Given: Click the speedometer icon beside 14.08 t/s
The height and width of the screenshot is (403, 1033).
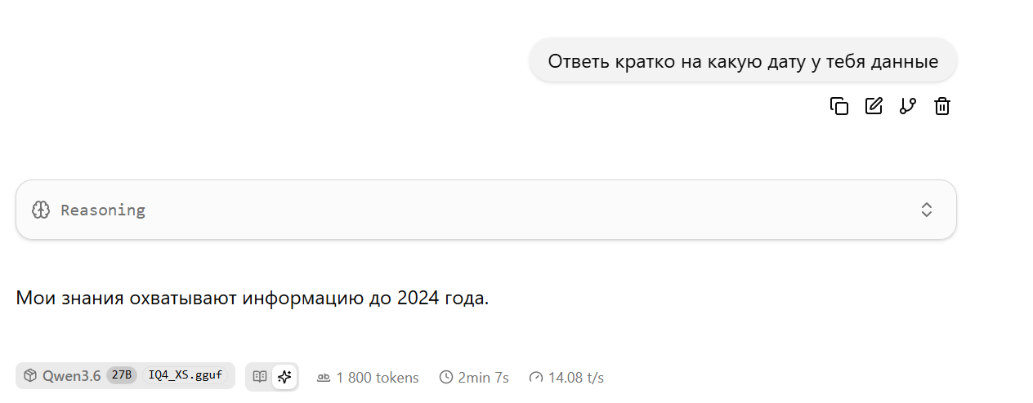Looking at the screenshot, I should (x=536, y=377).
